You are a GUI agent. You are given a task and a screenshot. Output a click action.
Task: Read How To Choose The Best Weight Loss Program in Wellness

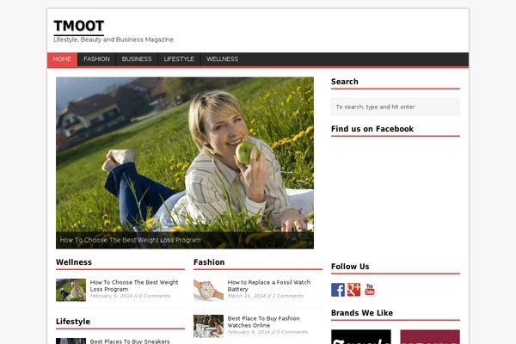click(134, 286)
